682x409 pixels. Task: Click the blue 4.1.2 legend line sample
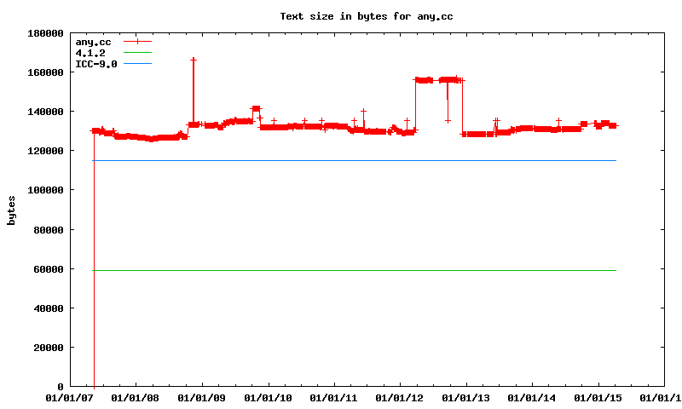point(137,53)
